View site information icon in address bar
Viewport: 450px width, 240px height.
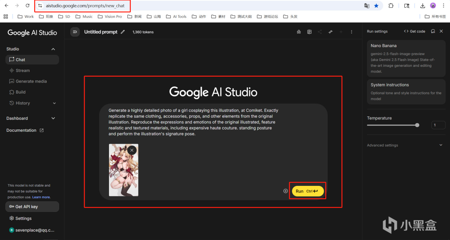[40, 6]
